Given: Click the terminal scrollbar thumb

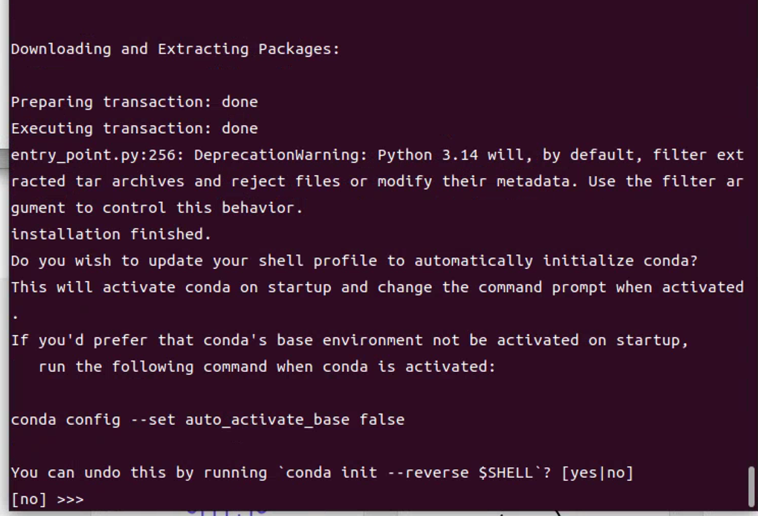Looking at the screenshot, I should (x=751, y=485).
